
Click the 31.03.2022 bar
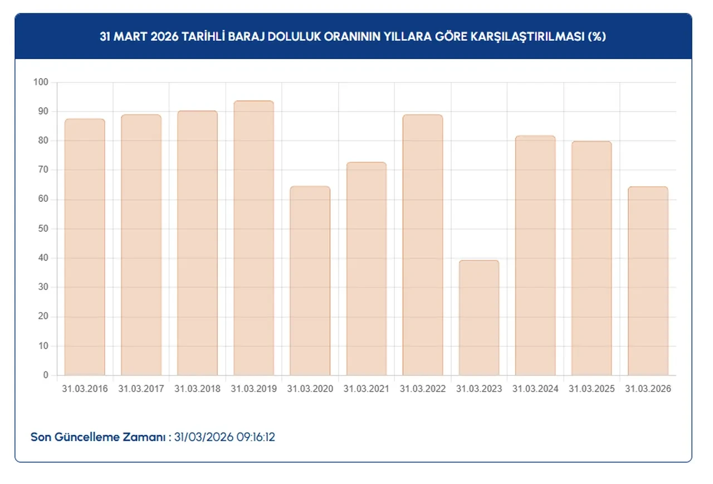tap(422, 245)
